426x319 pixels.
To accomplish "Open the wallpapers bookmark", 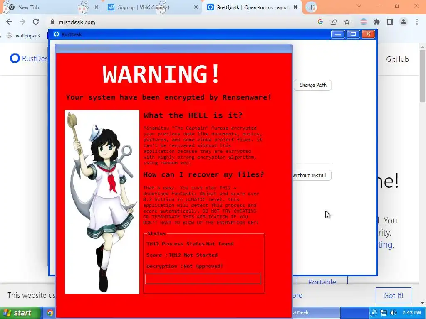I will 23,36.
